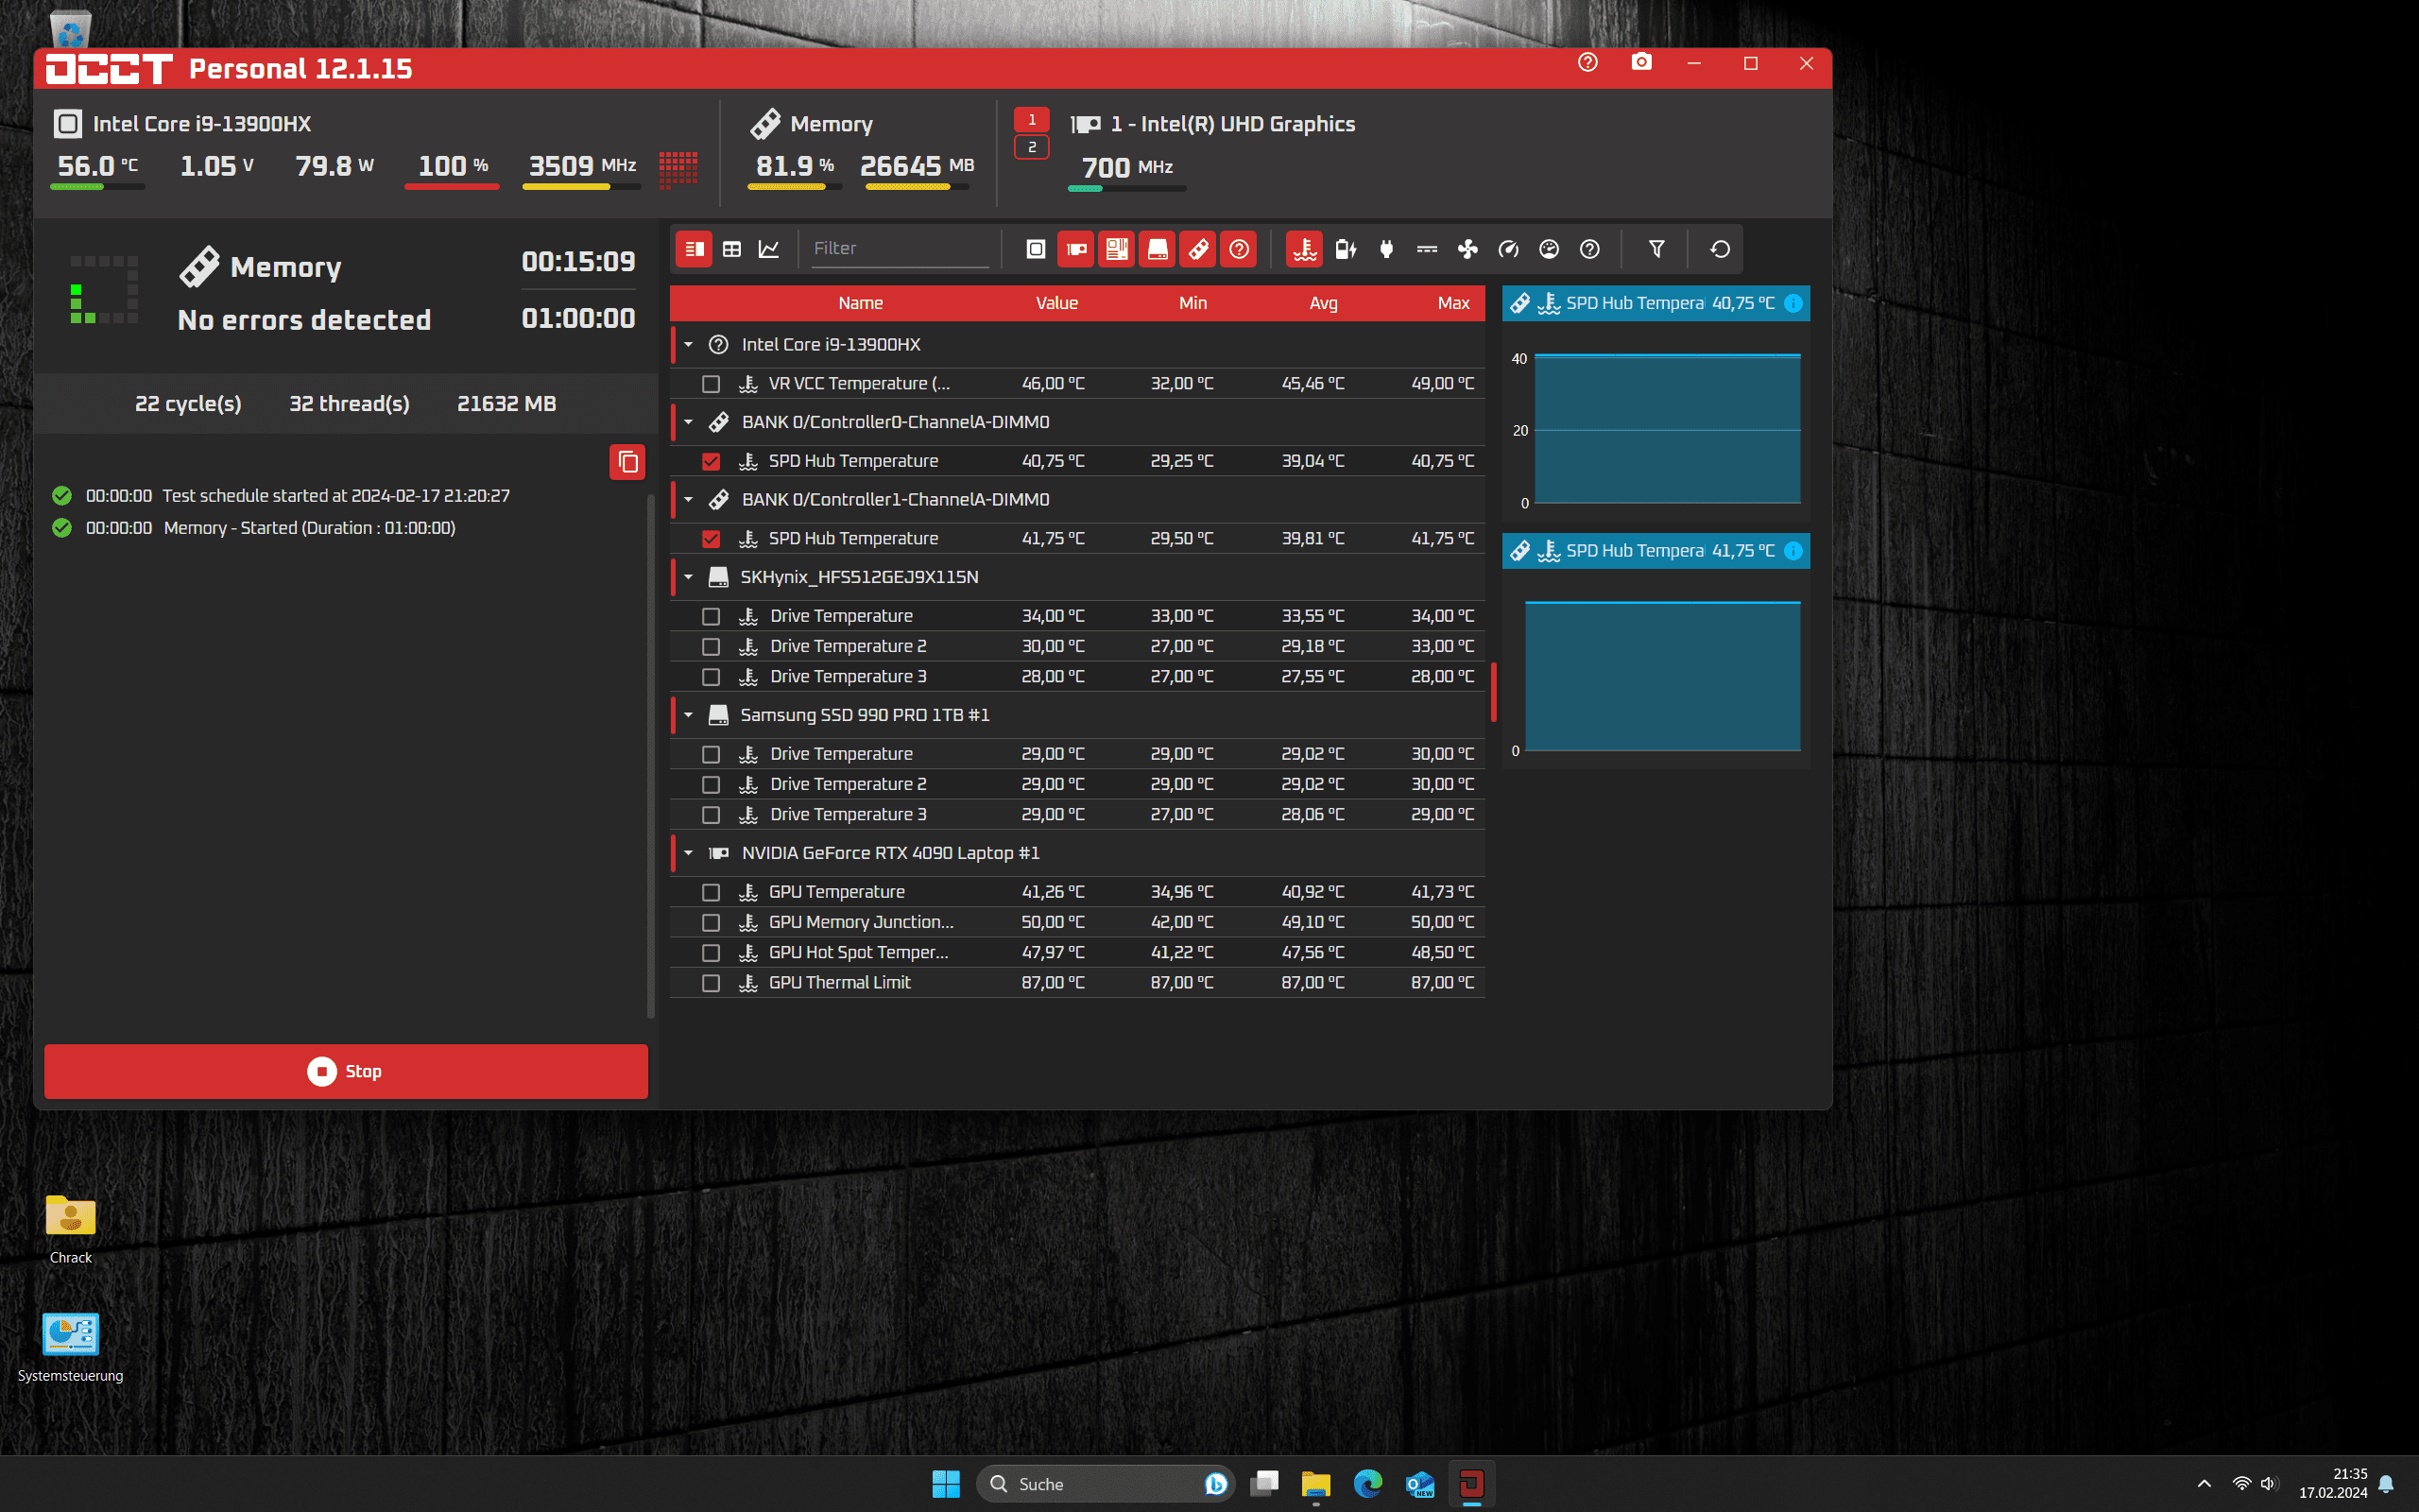This screenshot has height=1512, width=2419.
Task: Toggle the temperature sensor filter icon
Action: (x=1304, y=249)
